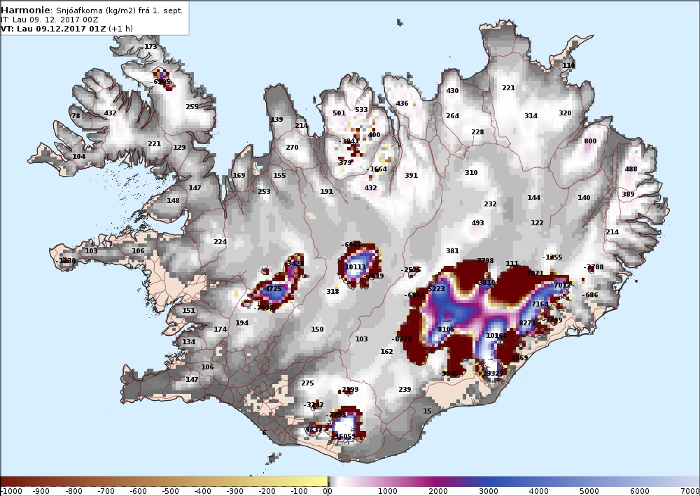This screenshot has height=496, width=700.
Task: Click the map value 400
Action: [374, 135]
